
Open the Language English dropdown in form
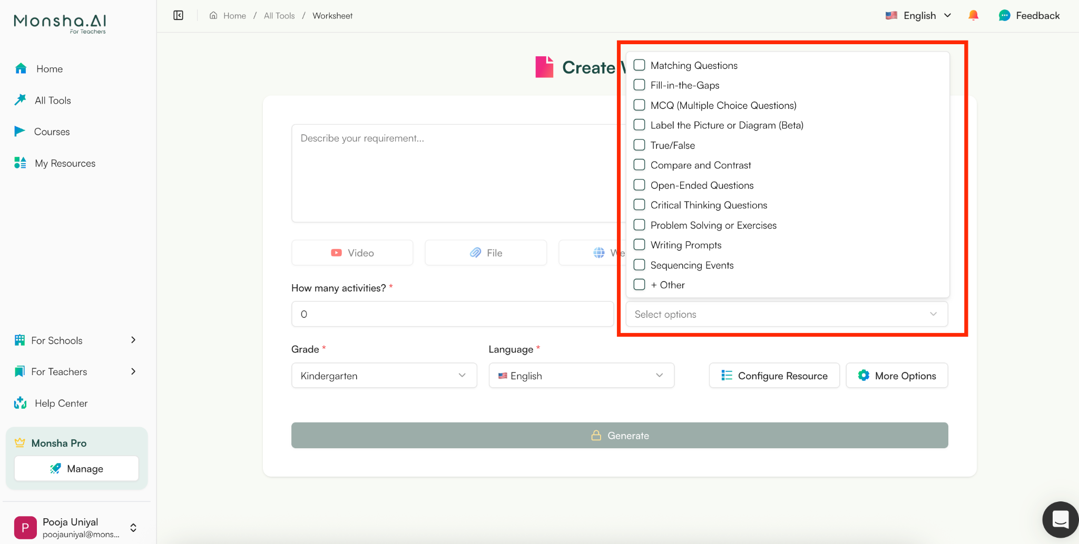point(581,376)
